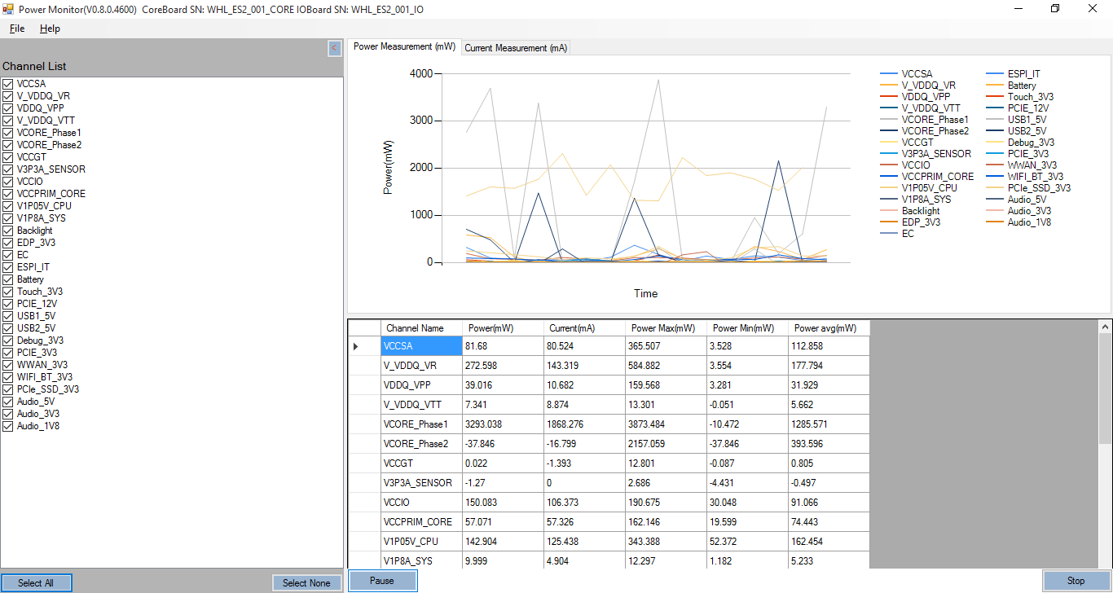This screenshot has height=593, width=1113.
Task: Uncheck the V_VDDQ_VR channel checkbox
Action: click(x=8, y=96)
